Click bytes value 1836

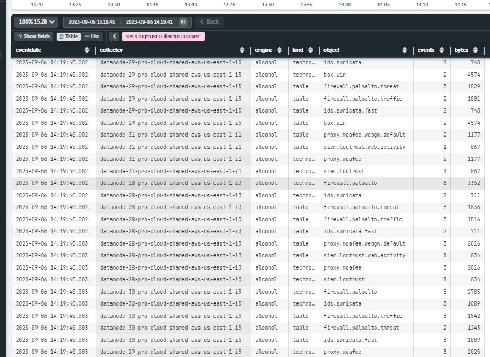point(474,207)
